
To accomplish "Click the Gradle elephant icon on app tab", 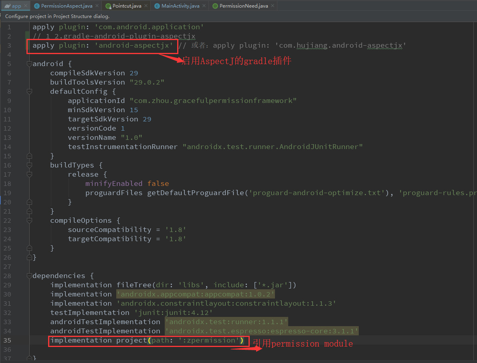I will (x=7, y=6).
